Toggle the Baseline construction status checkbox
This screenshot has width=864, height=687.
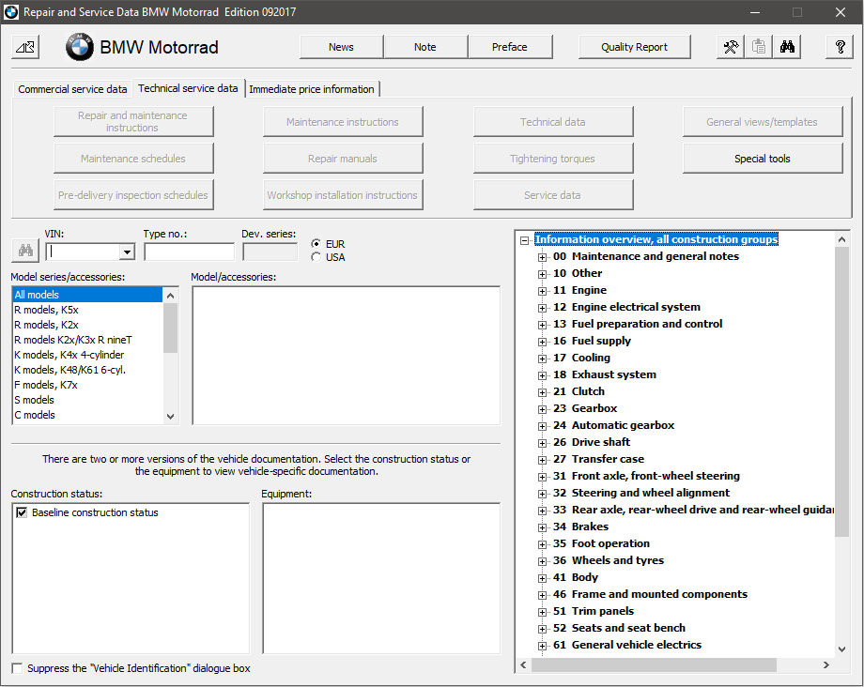pos(22,512)
